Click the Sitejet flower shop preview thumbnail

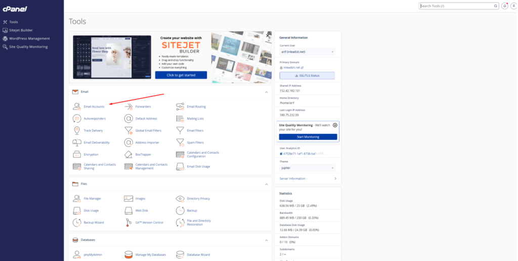pyautogui.click(x=112, y=57)
